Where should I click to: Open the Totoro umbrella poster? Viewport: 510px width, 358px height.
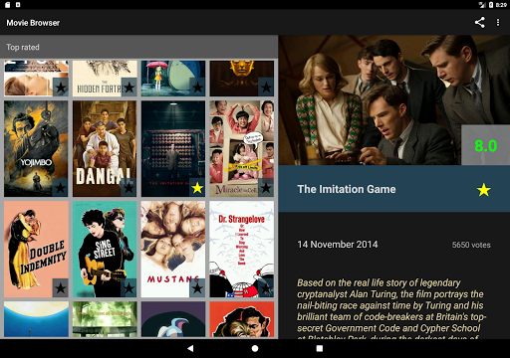click(x=173, y=79)
